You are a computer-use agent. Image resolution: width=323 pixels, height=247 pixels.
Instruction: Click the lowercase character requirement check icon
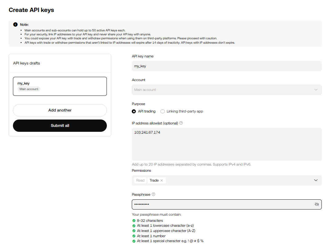[134, 225]
